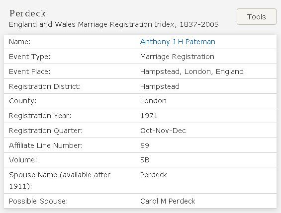Open the Tools button
This screenshot has width=281, height=213.
click(257, 16)
